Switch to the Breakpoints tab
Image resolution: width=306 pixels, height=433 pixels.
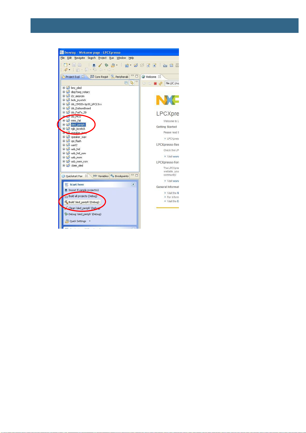coord(120,176)
